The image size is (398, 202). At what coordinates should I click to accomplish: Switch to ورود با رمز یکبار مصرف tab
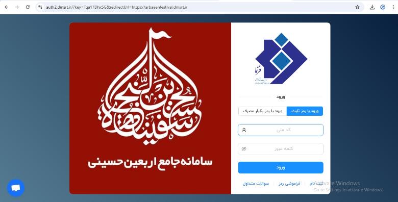(x=263, y=111)
